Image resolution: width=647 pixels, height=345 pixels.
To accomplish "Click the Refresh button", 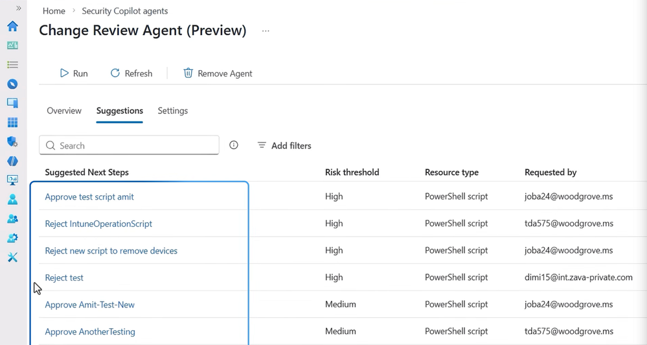I will pyautogui.click(x=131, y=73).
